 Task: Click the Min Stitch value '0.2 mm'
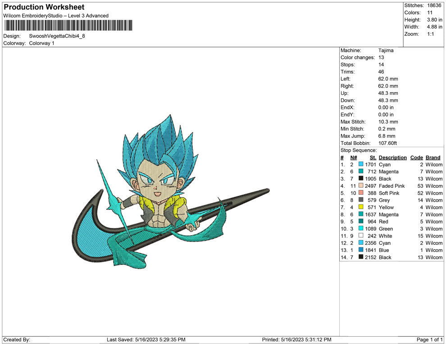[x=387, y=129]
